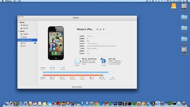Screen dimensions: 190x107
Task: Open Notification Center in menu bar
Action: tap(187, 1)
